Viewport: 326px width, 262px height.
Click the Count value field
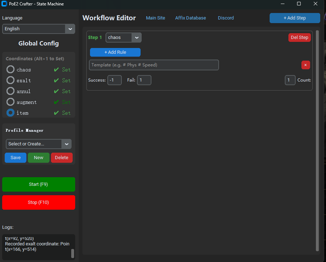290,80
